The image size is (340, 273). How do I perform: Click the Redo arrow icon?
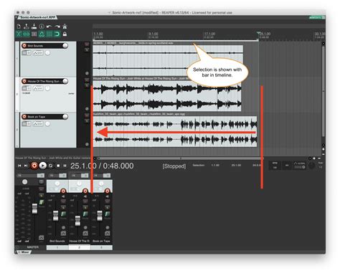point(57,27)
